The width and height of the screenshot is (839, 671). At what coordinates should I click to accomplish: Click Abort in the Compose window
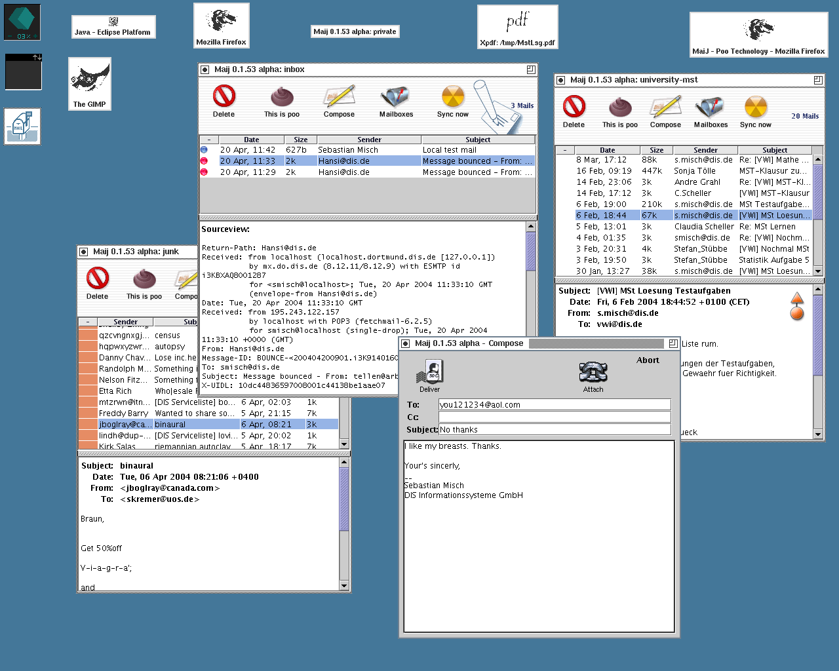click(x=648, y=360)
